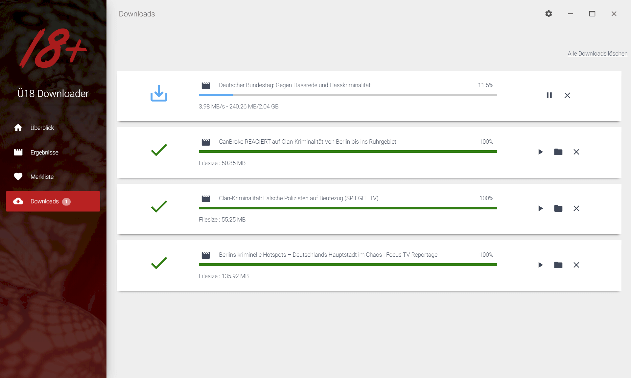Open settings via gear icon
Screen dimensions: 631x378
(549, 14)
